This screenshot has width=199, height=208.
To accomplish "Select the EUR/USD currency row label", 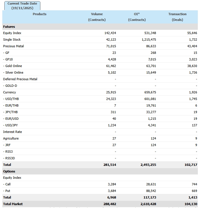I will 11,119.
